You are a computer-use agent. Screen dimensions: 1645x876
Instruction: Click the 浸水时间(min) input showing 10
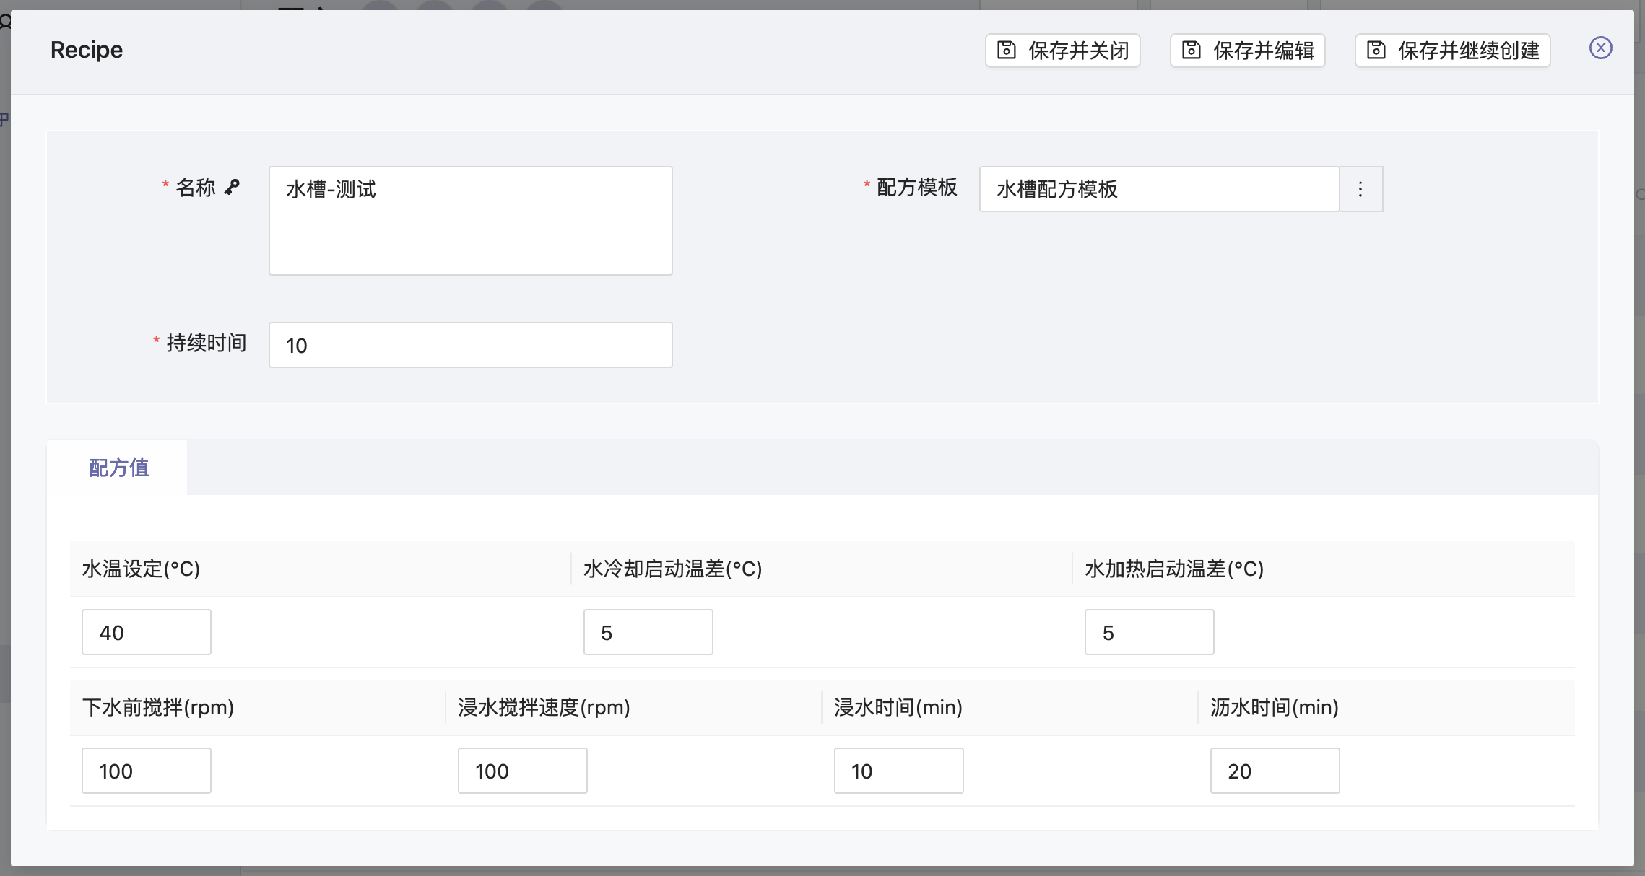pos(898,771)
